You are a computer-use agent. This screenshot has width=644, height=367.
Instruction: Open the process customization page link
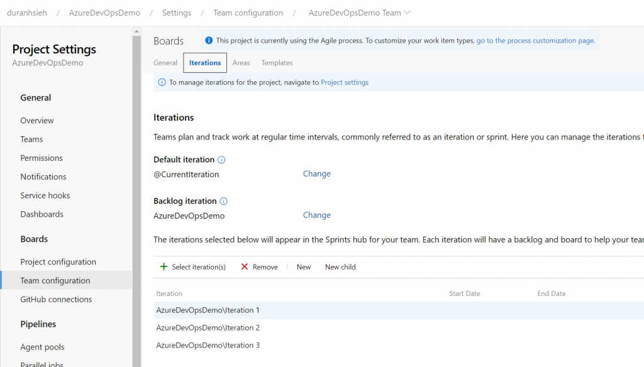535,40
